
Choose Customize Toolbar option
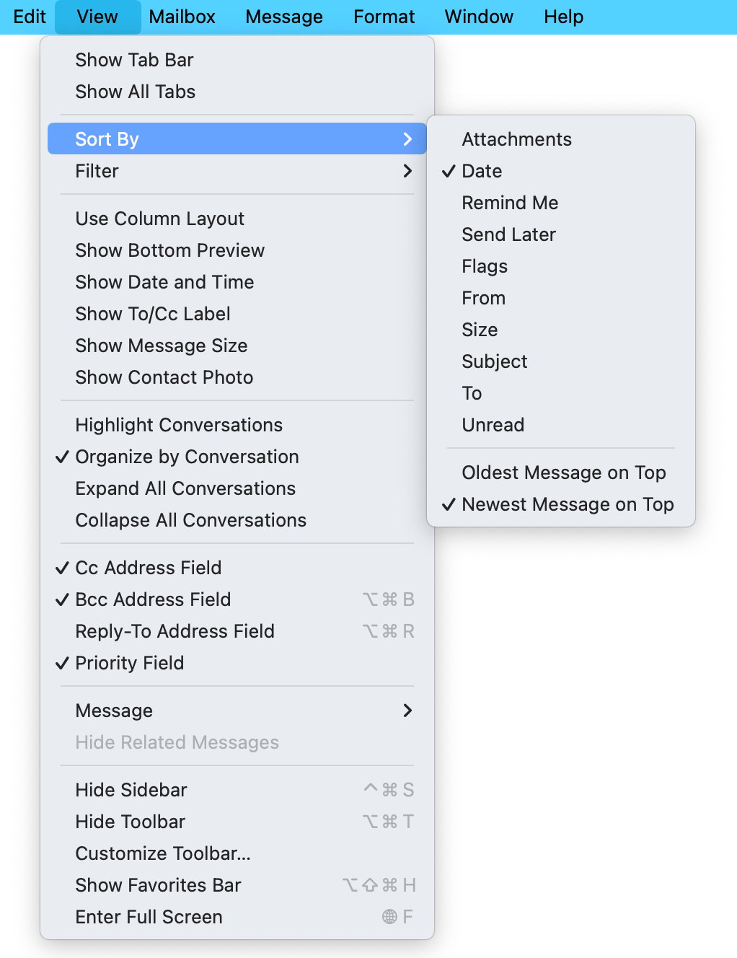pos(162,853)
